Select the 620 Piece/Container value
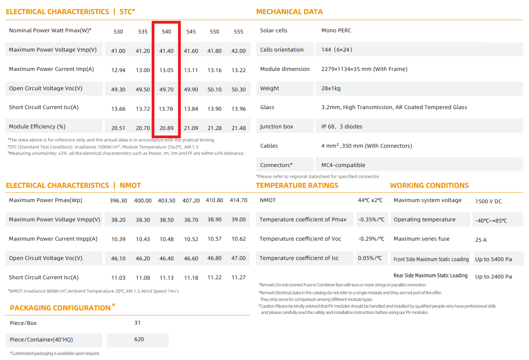This screenshot has width=529, height=360. [x=139, y=339]
